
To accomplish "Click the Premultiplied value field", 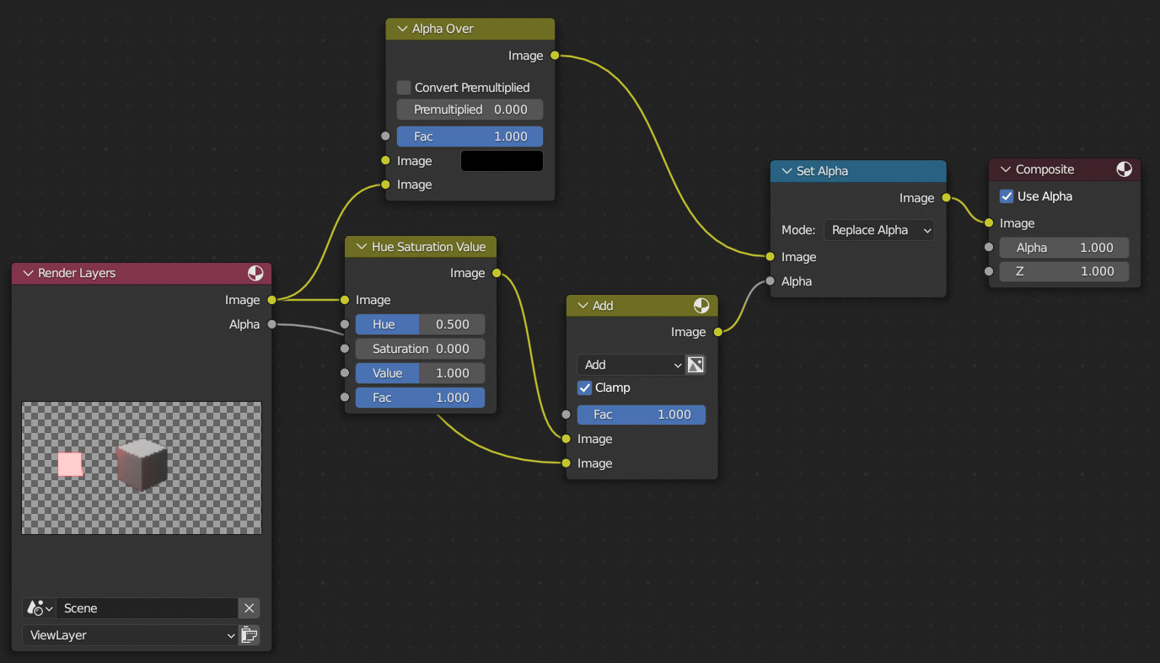I will 470,110.
